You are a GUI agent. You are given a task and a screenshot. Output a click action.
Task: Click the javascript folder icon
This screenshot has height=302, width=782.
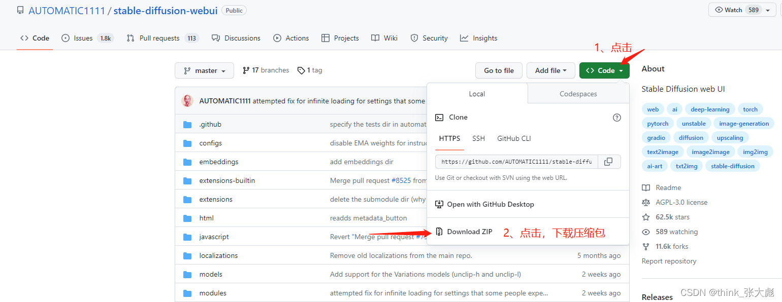[187, 237]
